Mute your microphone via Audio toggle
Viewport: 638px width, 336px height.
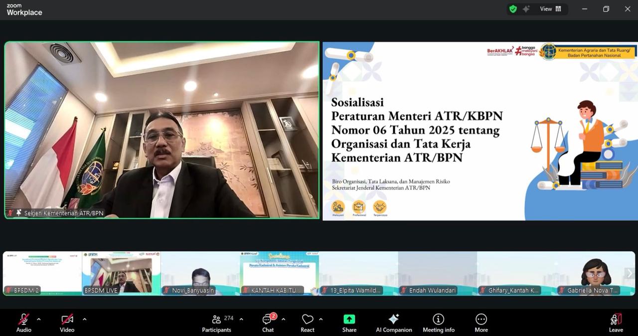pos(23,319)
